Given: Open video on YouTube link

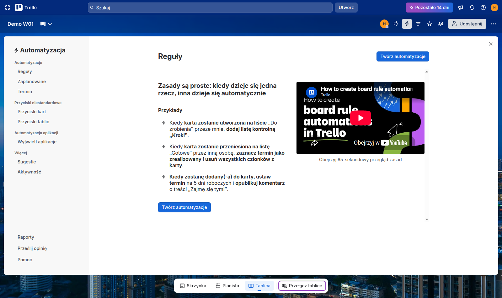Looking at the screenshot, I should click(x=380, y=143).
